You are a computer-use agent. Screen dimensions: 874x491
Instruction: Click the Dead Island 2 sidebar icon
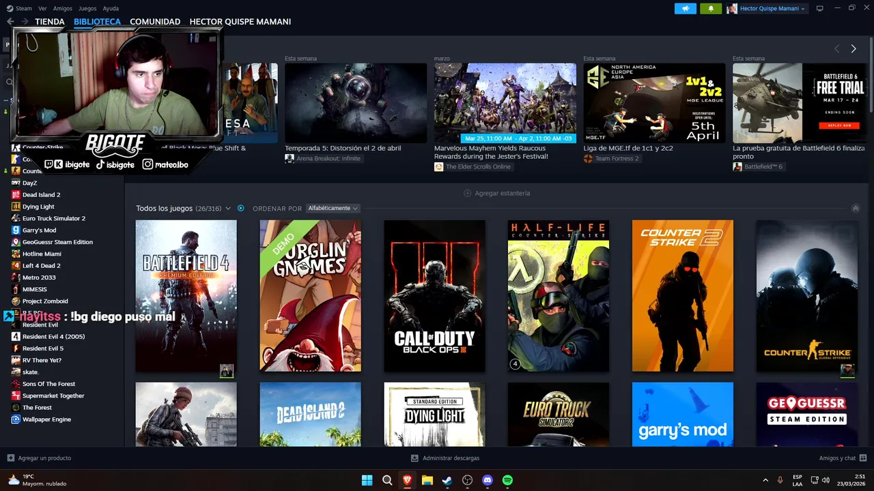[x=16, y=194]
